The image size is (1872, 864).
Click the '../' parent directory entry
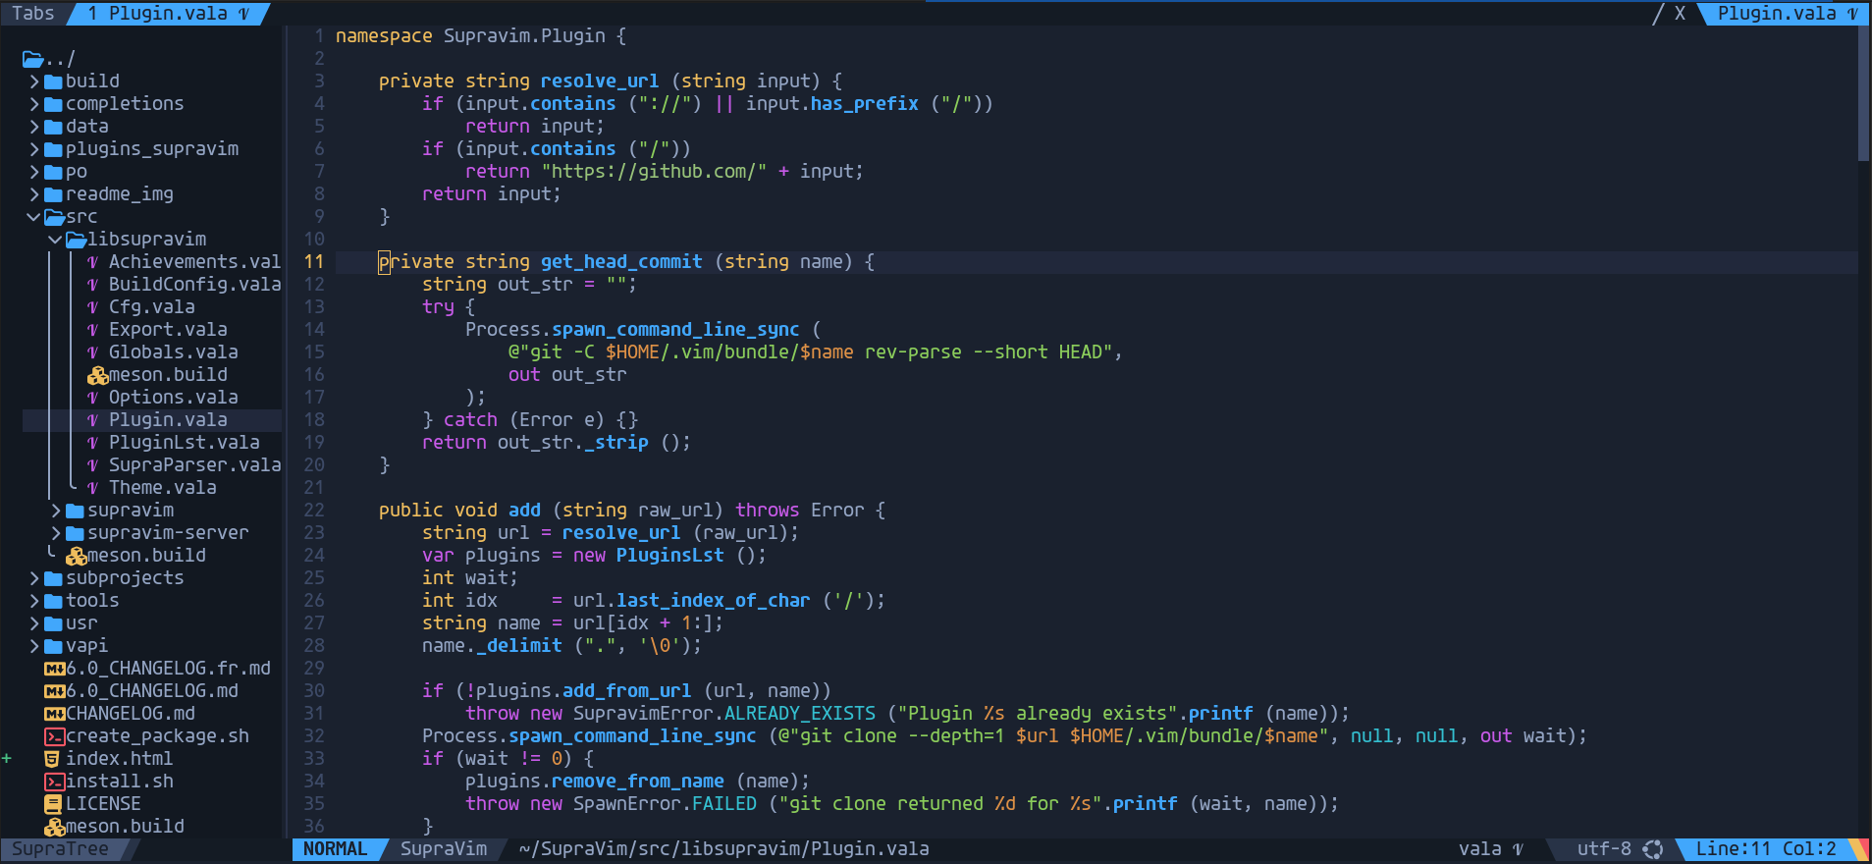[x=60, y=59]
